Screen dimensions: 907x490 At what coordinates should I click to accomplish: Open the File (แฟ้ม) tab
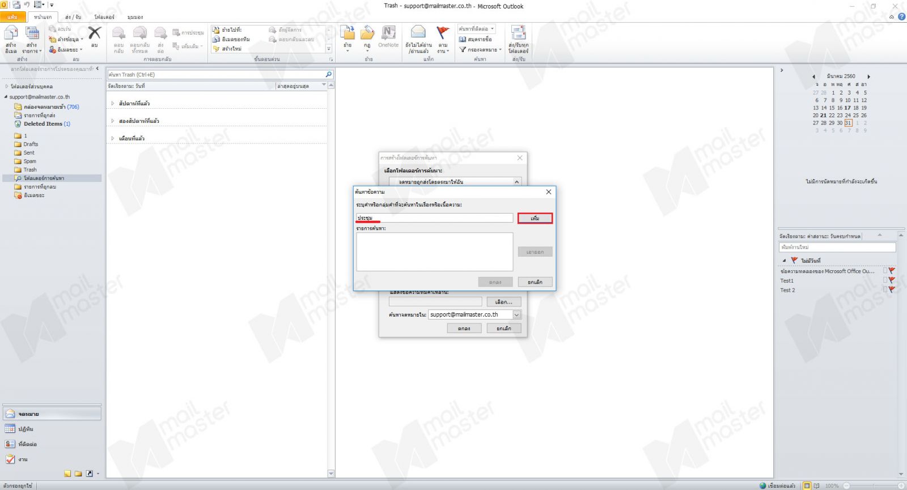point(12,17)
